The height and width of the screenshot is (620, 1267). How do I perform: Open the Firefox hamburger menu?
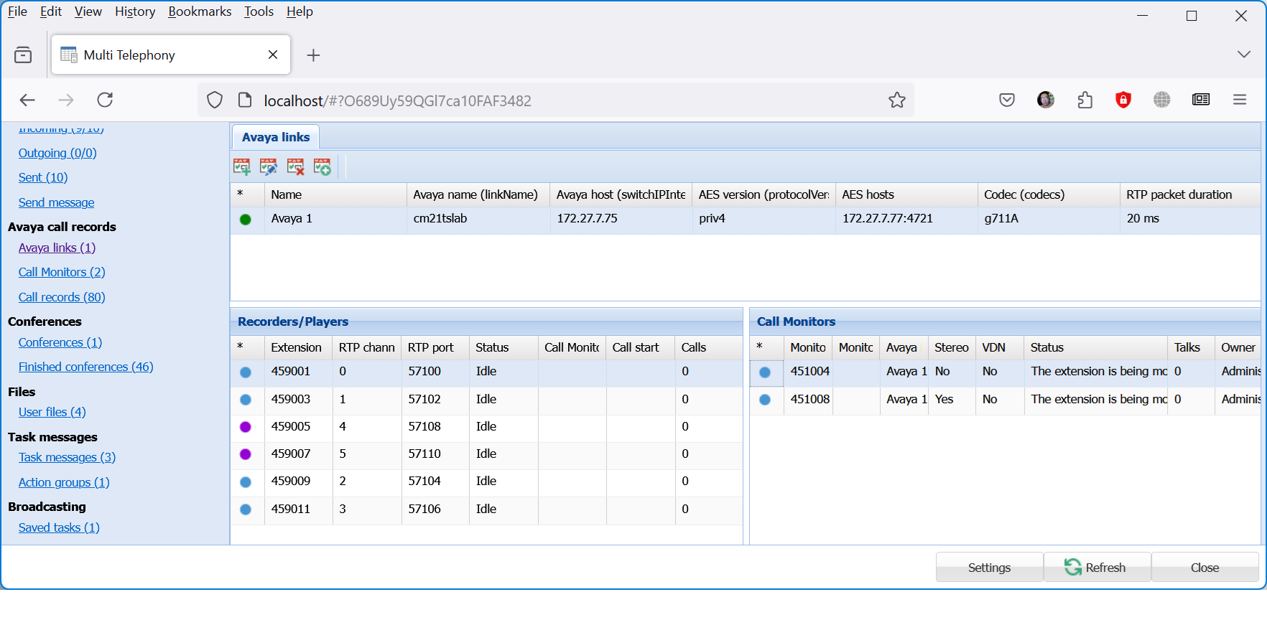pyautogui.click(x=1240, y=100)
